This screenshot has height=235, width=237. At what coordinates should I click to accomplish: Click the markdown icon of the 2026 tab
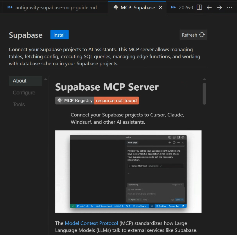(173, 7)
